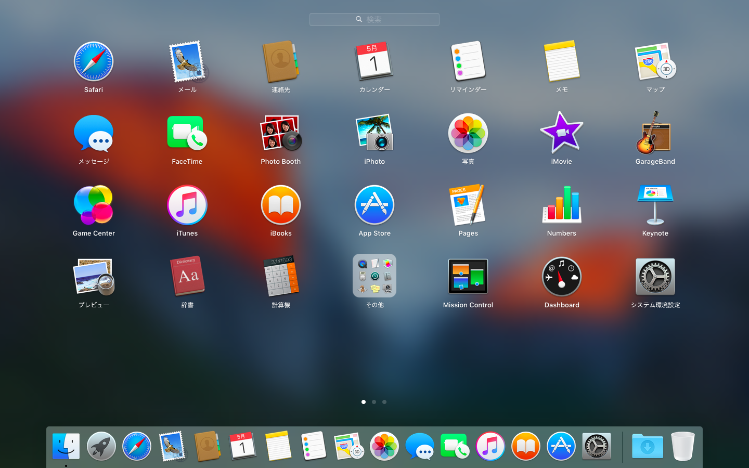
Task: Open the 計算機 (Calculator) app
Action: coord(281,276)
